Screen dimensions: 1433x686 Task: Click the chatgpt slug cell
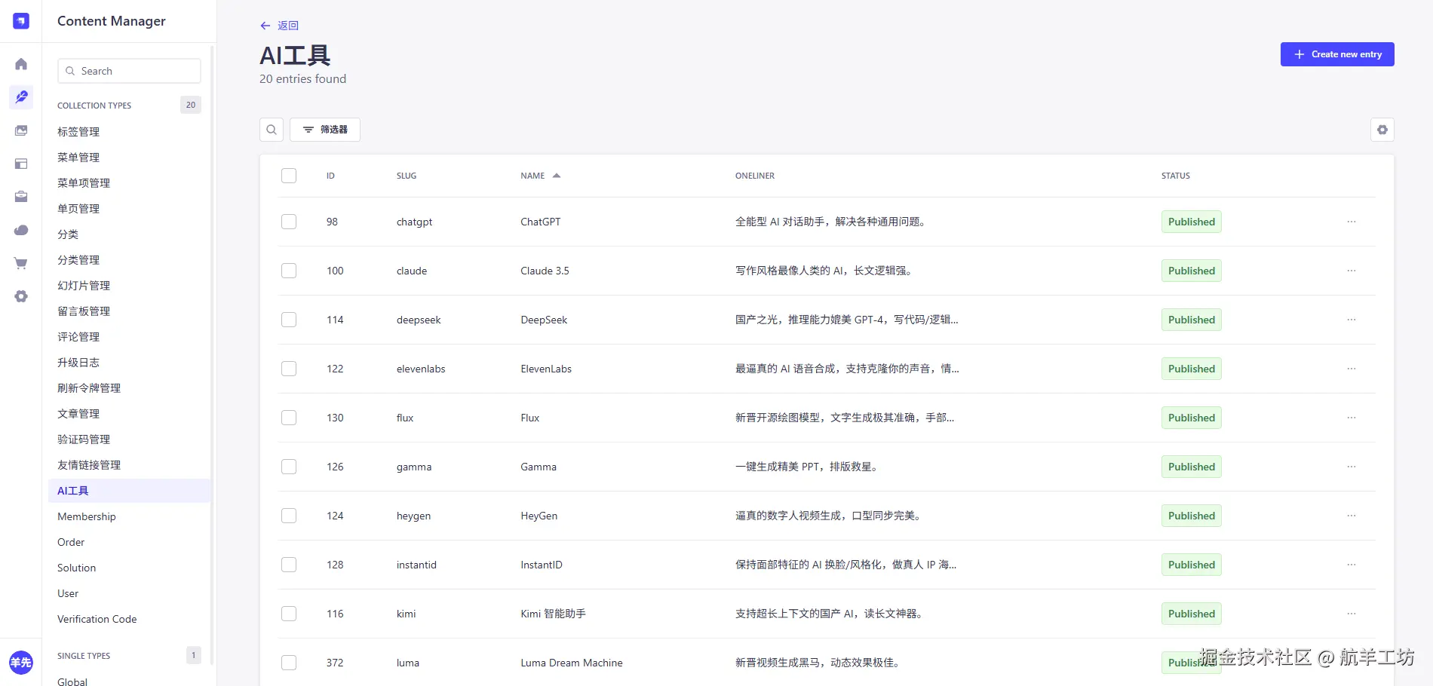coord(414,222)
